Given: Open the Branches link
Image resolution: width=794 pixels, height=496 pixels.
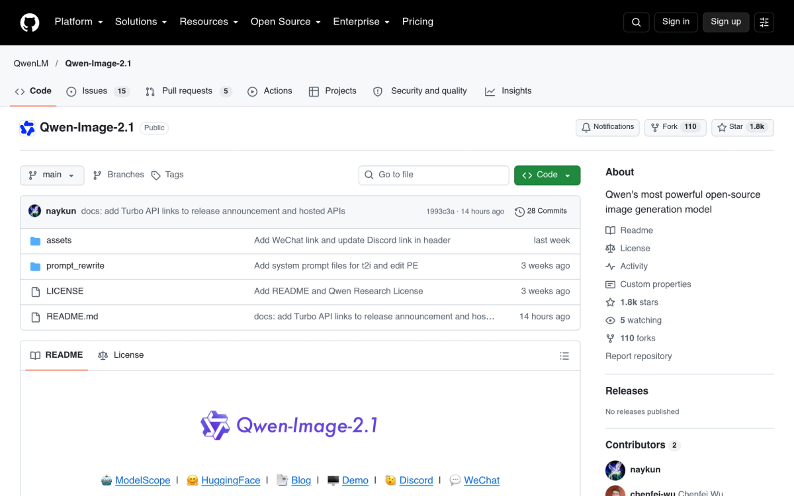Looking at the screenshot, I should coord(118,175).
